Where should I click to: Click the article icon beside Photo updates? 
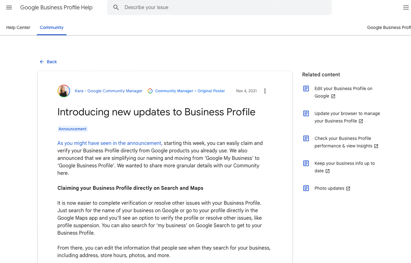click(x=306, y=188)
